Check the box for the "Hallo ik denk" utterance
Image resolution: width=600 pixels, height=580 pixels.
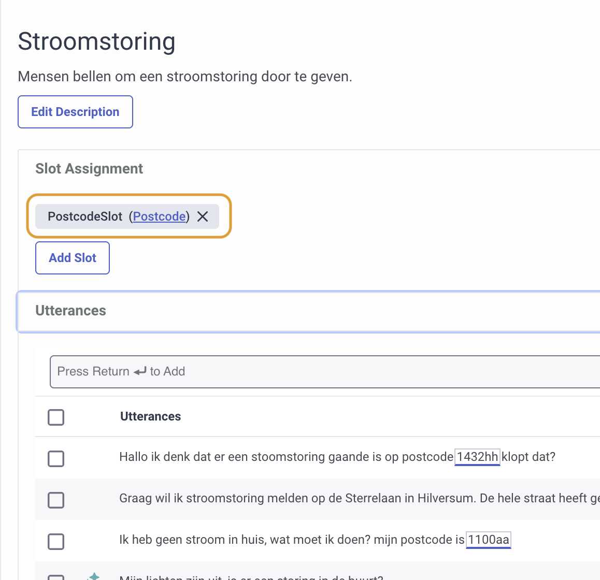pos(56,458)
